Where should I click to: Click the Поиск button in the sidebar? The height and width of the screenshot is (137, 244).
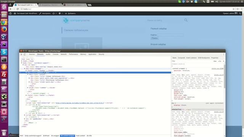(154, 38)
